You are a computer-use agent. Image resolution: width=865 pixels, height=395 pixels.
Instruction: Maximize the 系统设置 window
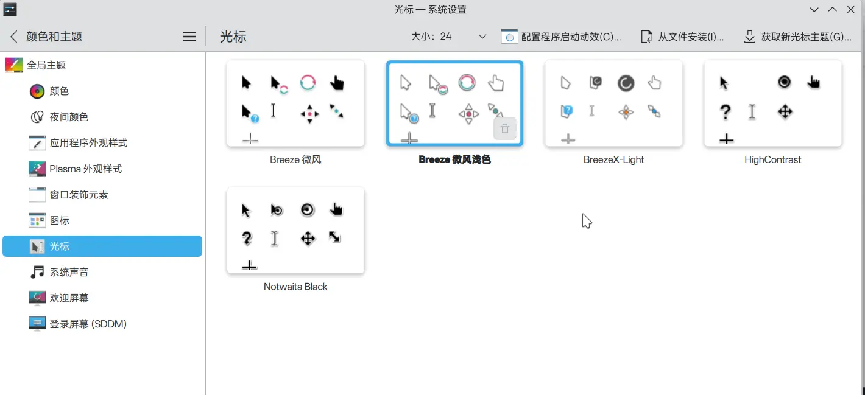click(833, 10)
